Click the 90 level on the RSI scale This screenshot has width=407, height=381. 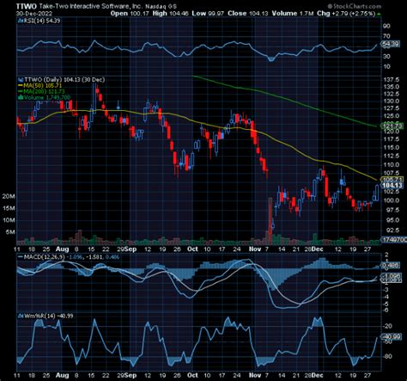386,26
